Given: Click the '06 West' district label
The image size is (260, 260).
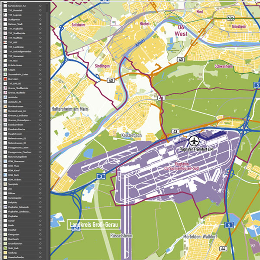Looking at the screenshot, I should [181, 30].
